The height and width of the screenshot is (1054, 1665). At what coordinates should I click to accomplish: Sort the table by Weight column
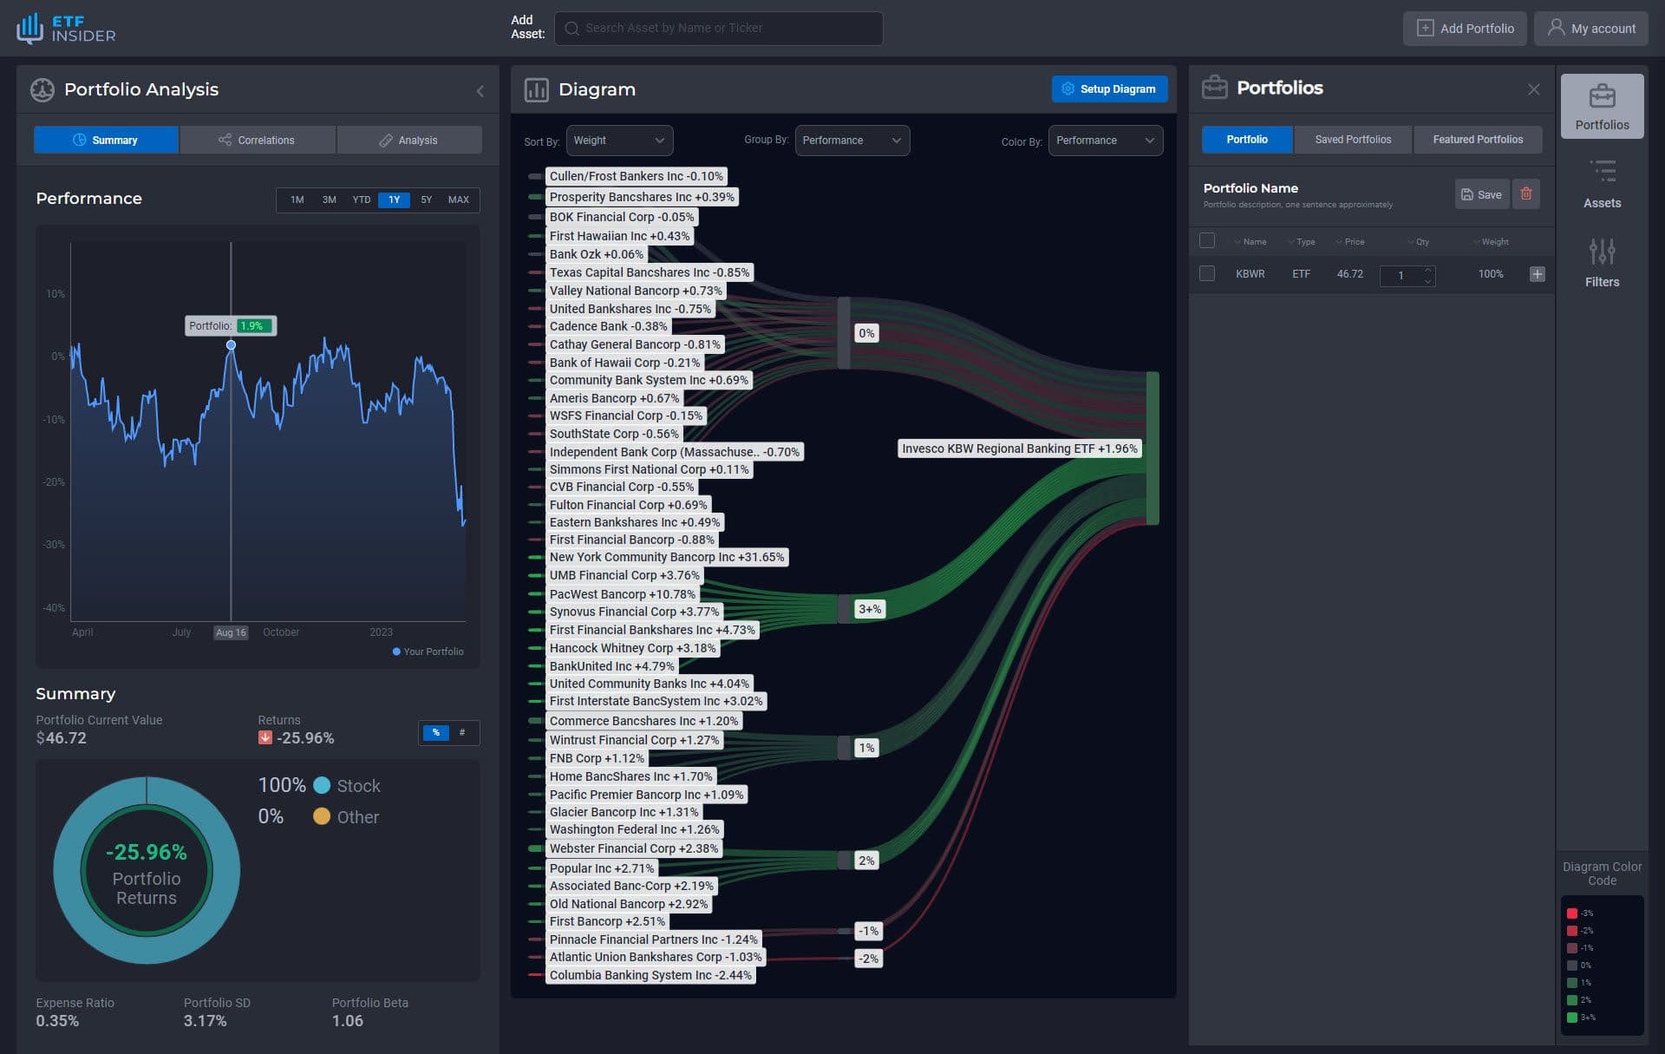tap(1491, 242)
